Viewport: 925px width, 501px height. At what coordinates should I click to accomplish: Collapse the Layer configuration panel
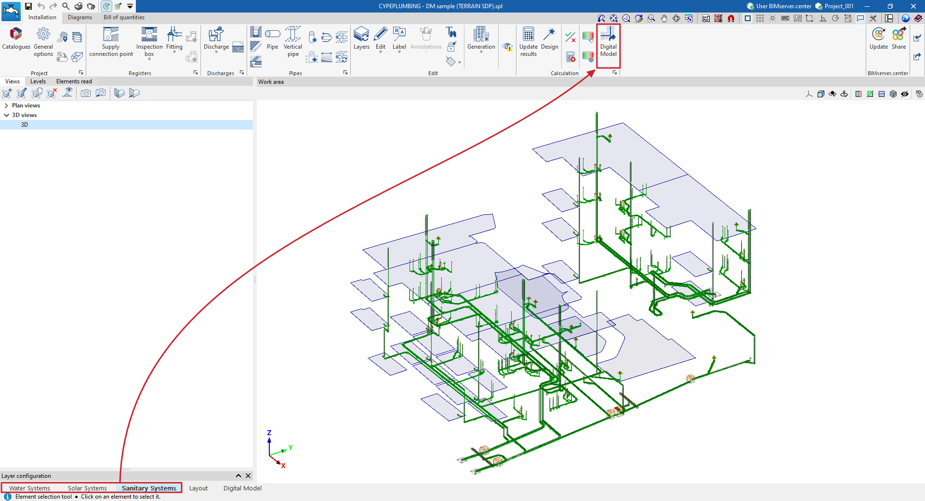pyautogui.click(x=238, y=476)
